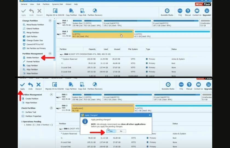Click the blue Apply checkmark in lower window
Image resolution: width=230 pixels, height=148 pixels.
(22, 86)
